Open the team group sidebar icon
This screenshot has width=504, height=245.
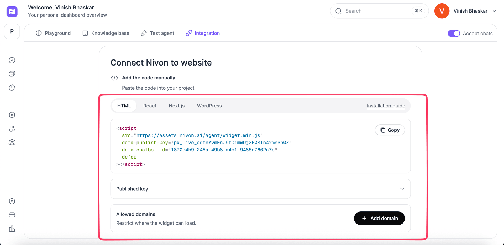[x=12, y=142]
